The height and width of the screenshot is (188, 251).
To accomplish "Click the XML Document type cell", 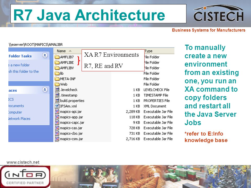I will 155,106.
